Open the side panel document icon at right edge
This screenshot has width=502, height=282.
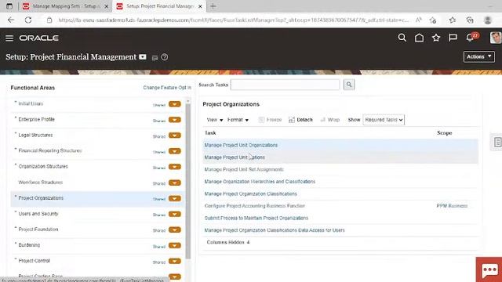pos(497,142)
